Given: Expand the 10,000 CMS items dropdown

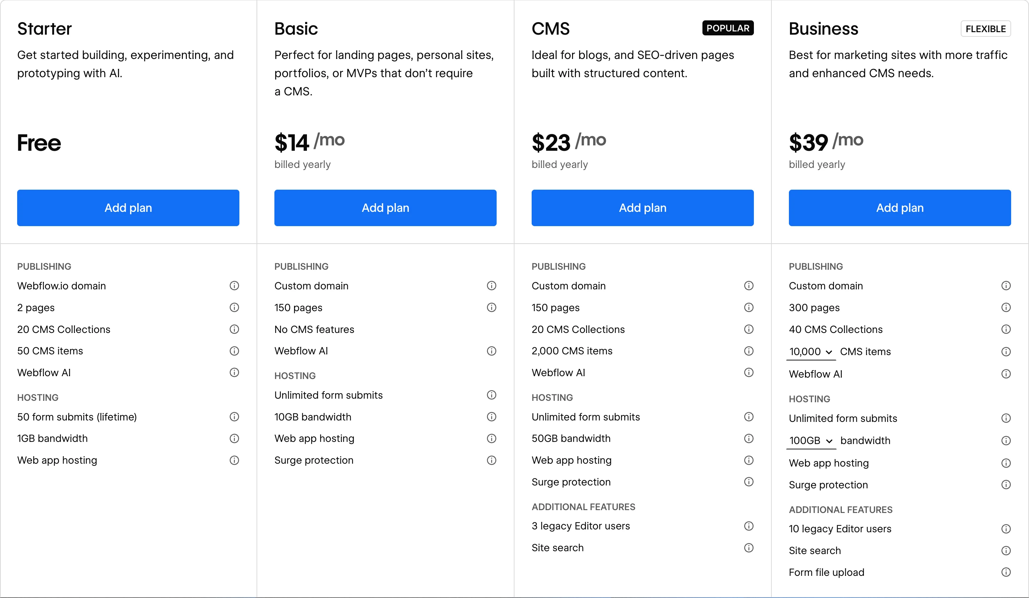Looking at the screenshot, I should click(811, 352).
